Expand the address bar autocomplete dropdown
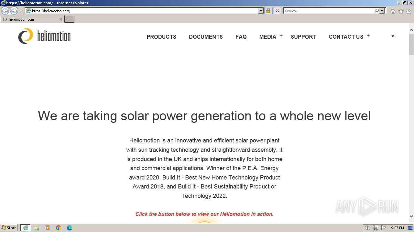 click(261, 11)
